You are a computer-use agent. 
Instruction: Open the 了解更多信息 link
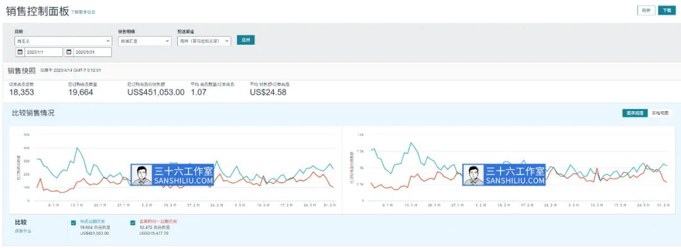tap(83, 12)
